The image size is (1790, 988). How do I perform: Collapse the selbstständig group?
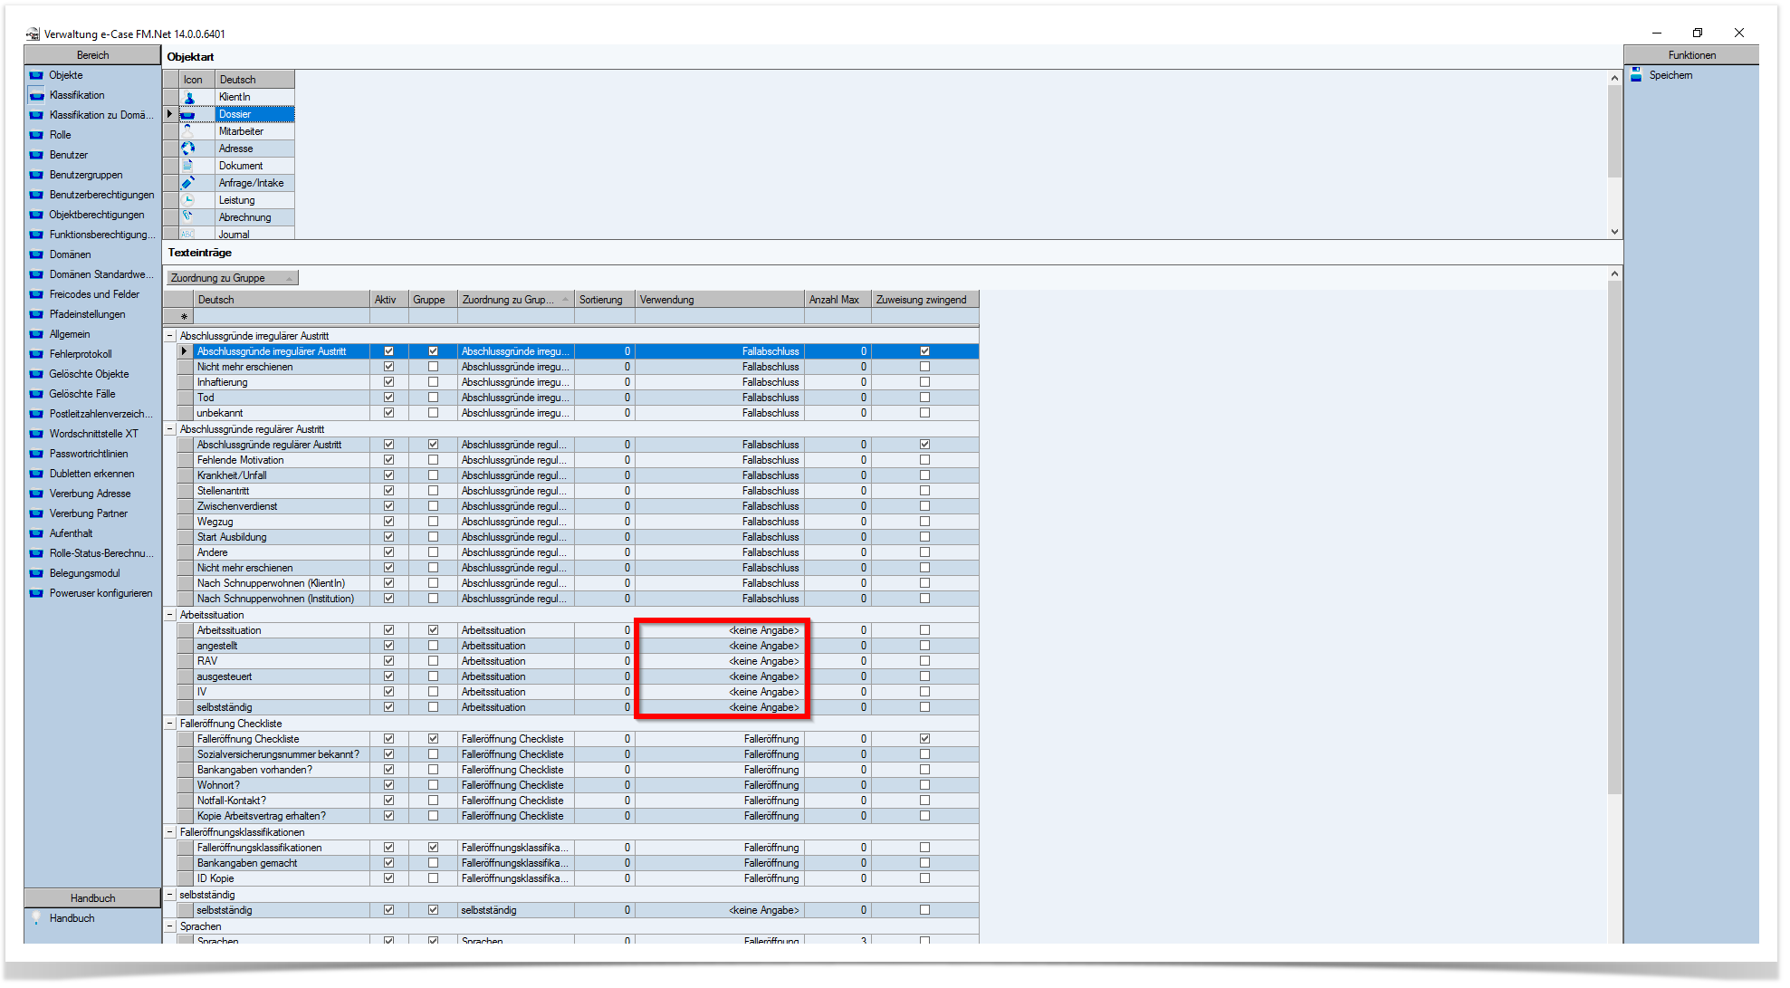pos(169,895)
